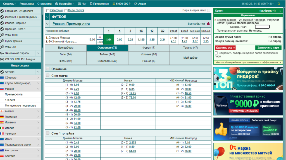
Task: Click England flag icon in sidebar
Action: [2, 111]
